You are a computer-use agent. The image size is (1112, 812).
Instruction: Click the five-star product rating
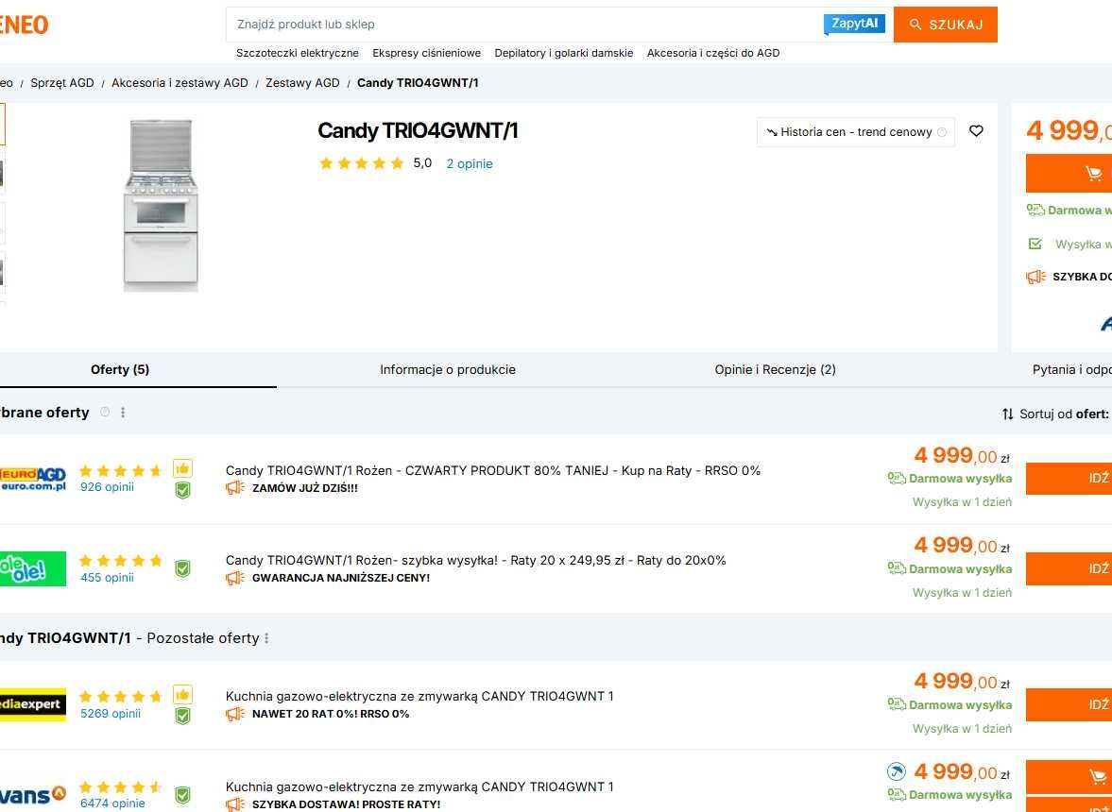tap(362, 163)
